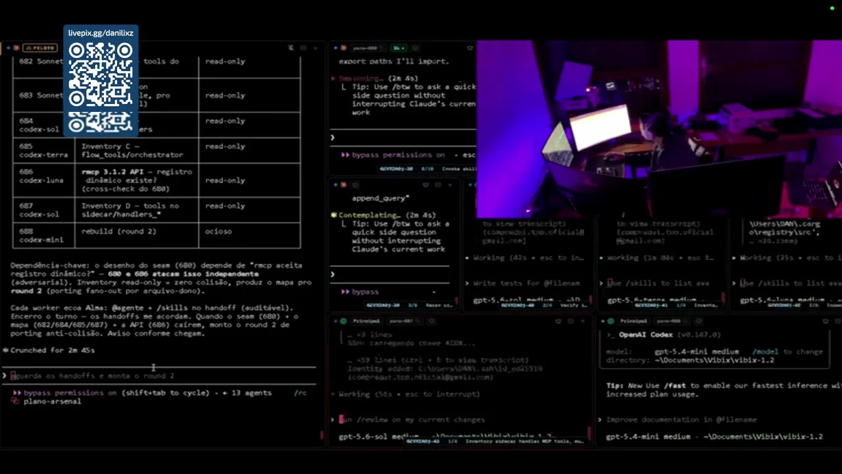Click the PELOTO badge in left pane header
Viewport: 842px width, 474px height.
[40, 48]
